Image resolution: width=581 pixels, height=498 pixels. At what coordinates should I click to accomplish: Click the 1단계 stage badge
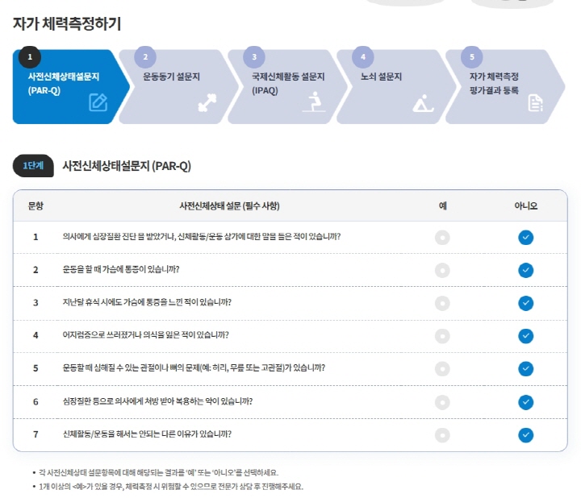(x=33, y=166)
